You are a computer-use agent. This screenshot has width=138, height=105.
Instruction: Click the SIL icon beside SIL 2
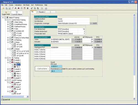[x=15, y=67]
